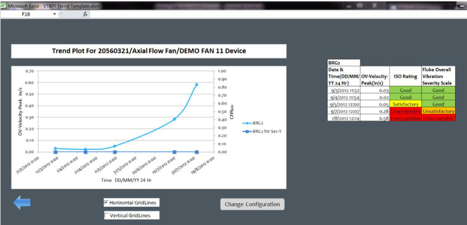Click the Change Configuration button
Screen dimensions: 467x225
tap(252, 204)
